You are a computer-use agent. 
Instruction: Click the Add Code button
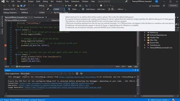coord(101,9)
